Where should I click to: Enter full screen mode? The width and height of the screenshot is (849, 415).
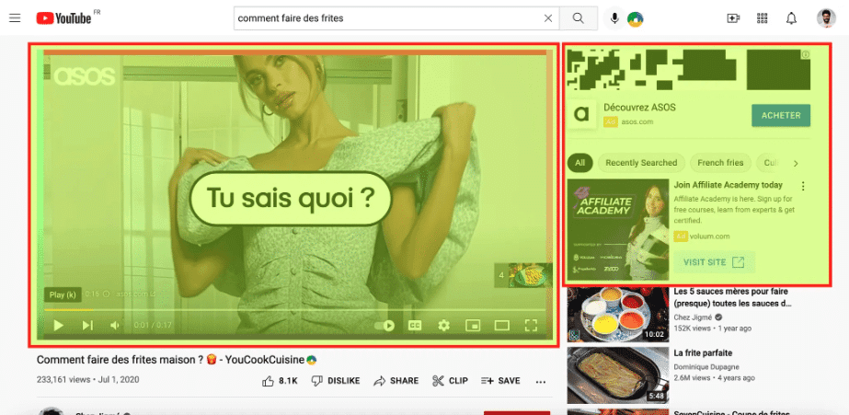(x=531, y=325)
